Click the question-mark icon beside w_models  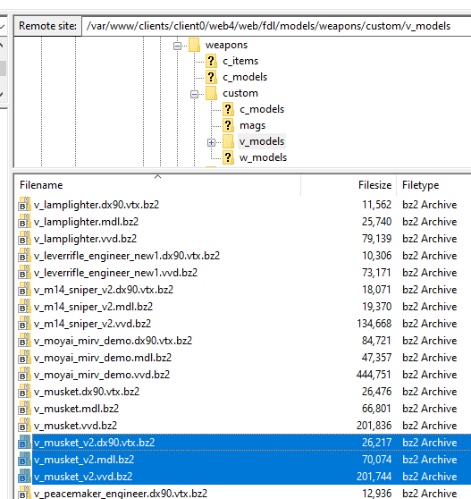point(228,157)
